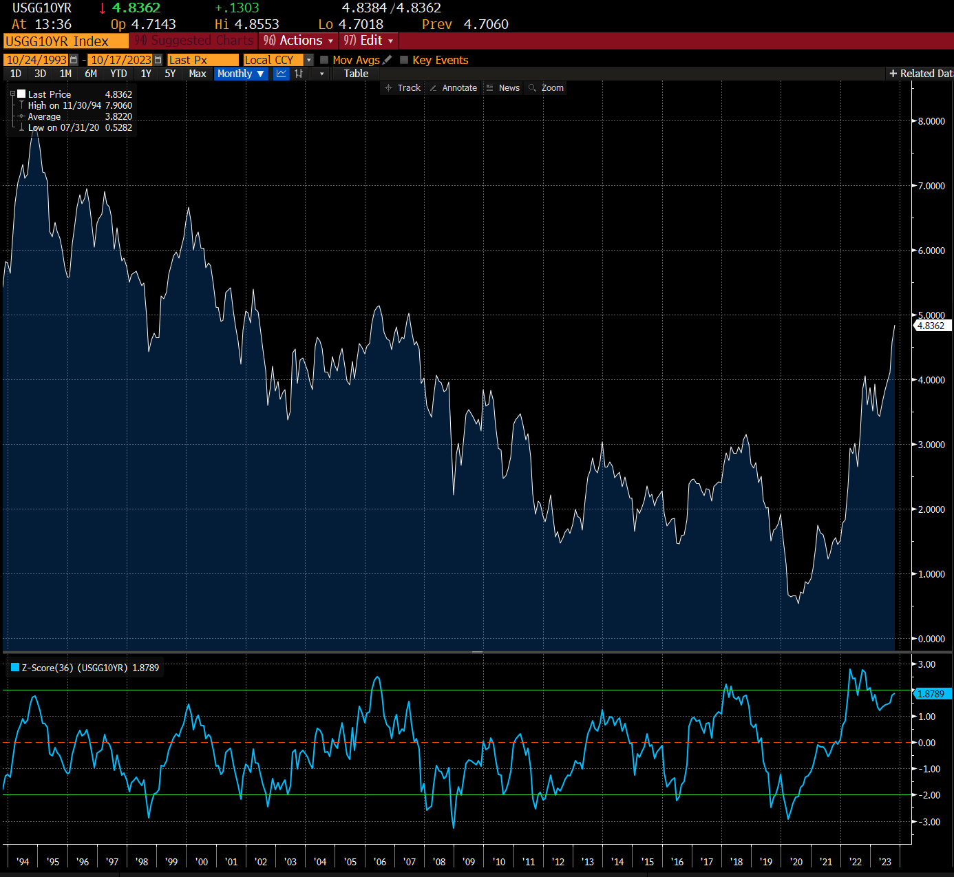This screenshot has width=954, height=877.
Task: Enable the Key Events checkbox
Action: [x=404, y=60]
